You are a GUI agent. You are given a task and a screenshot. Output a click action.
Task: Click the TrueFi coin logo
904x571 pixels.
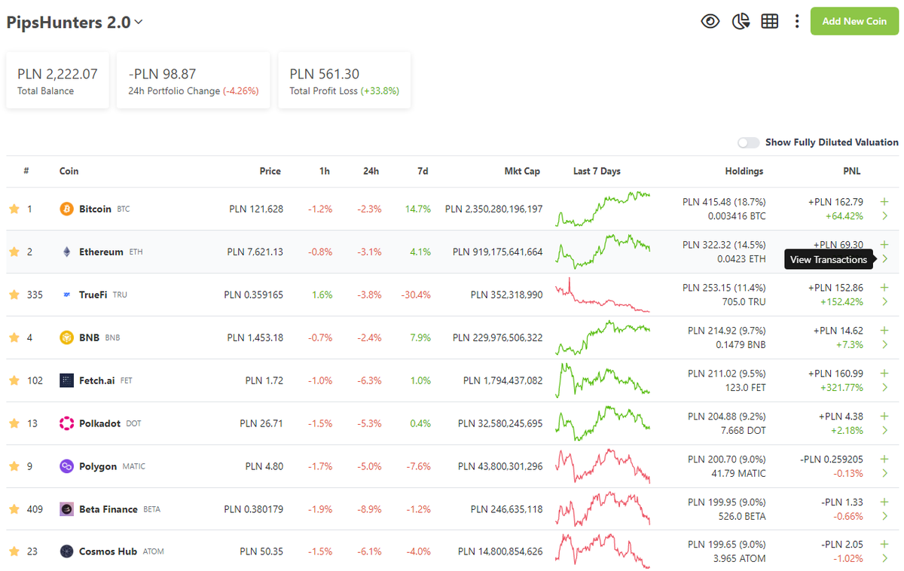click(66, 295)
